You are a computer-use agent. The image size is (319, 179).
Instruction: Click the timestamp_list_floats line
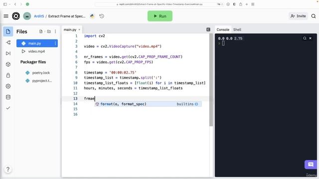coord(145,83)
